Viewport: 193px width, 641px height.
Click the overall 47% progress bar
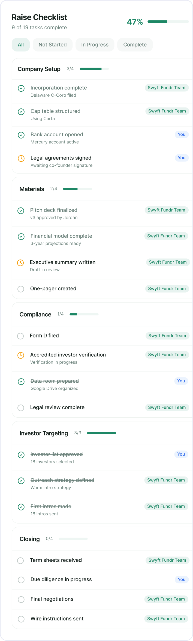pyautogui.click(x=168, y=22)
